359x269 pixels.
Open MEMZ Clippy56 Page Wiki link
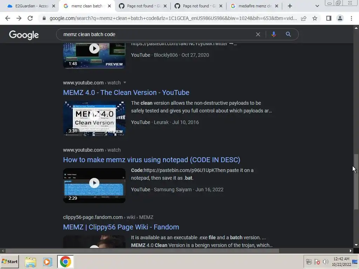pyautogui.click(x=121, y=227)
